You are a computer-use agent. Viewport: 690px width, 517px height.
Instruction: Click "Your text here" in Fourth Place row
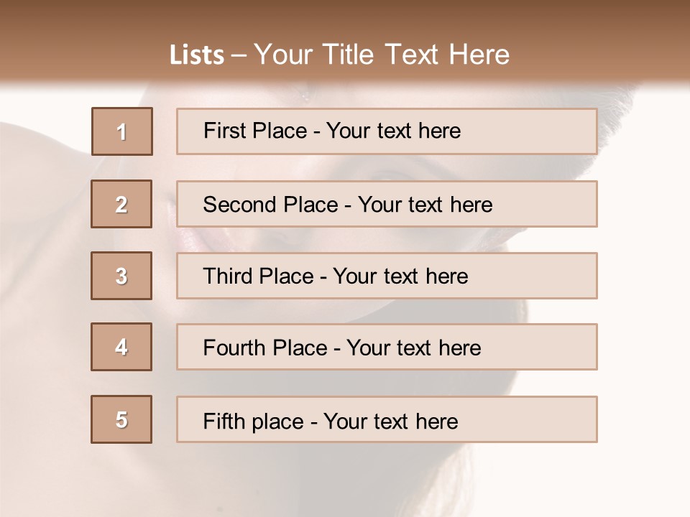pyautogui.click(x=413, y=348)
